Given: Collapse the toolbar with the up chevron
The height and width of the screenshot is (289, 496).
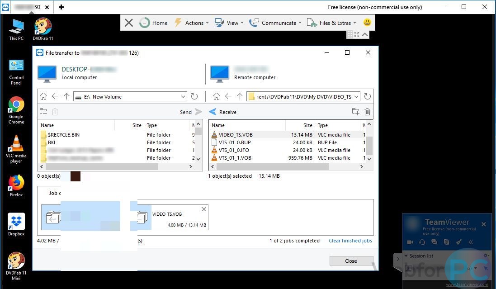Looking at the screenshot, I should (365, 34).
